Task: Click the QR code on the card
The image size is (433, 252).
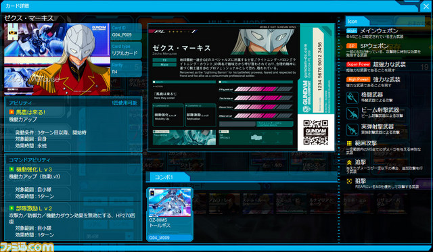Action: pyautogui.click(x=316, y=132)
